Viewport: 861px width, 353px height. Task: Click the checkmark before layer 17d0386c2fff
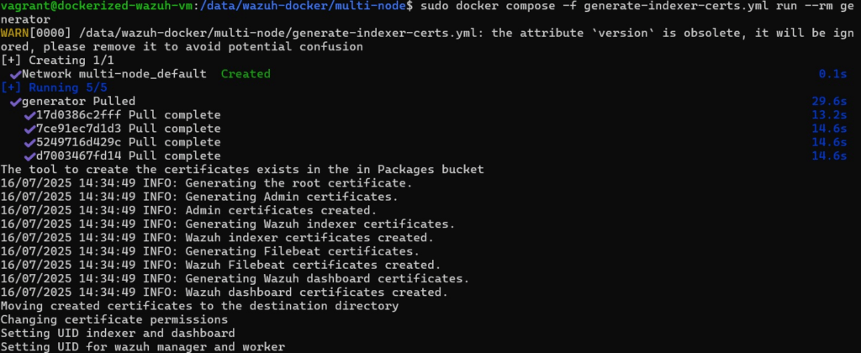(29, 115)
